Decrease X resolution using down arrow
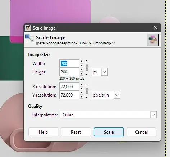This screenshot has width=170, height=157. [x=82, y=89]
